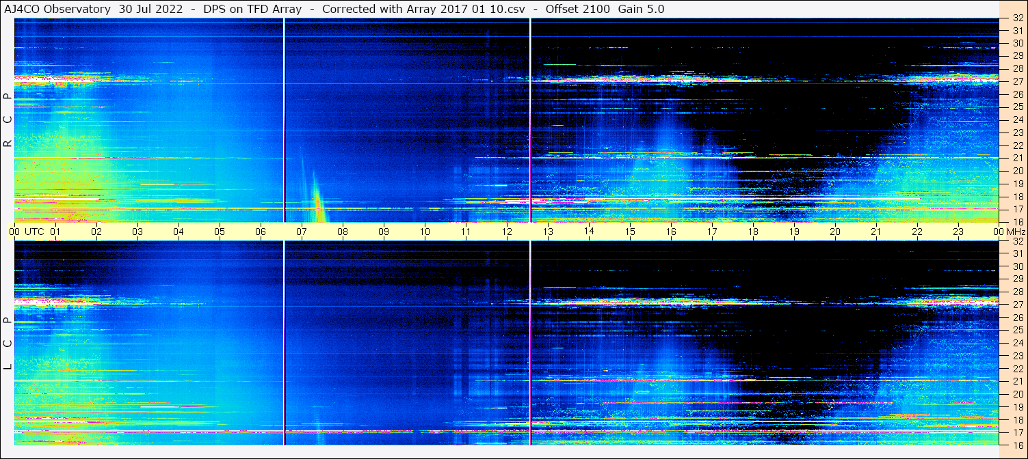The width and height of the screenshot is (1028, 459).
Task: Click the 27 MHz tick of LCP panel
Action: (x=1017, y=305)
